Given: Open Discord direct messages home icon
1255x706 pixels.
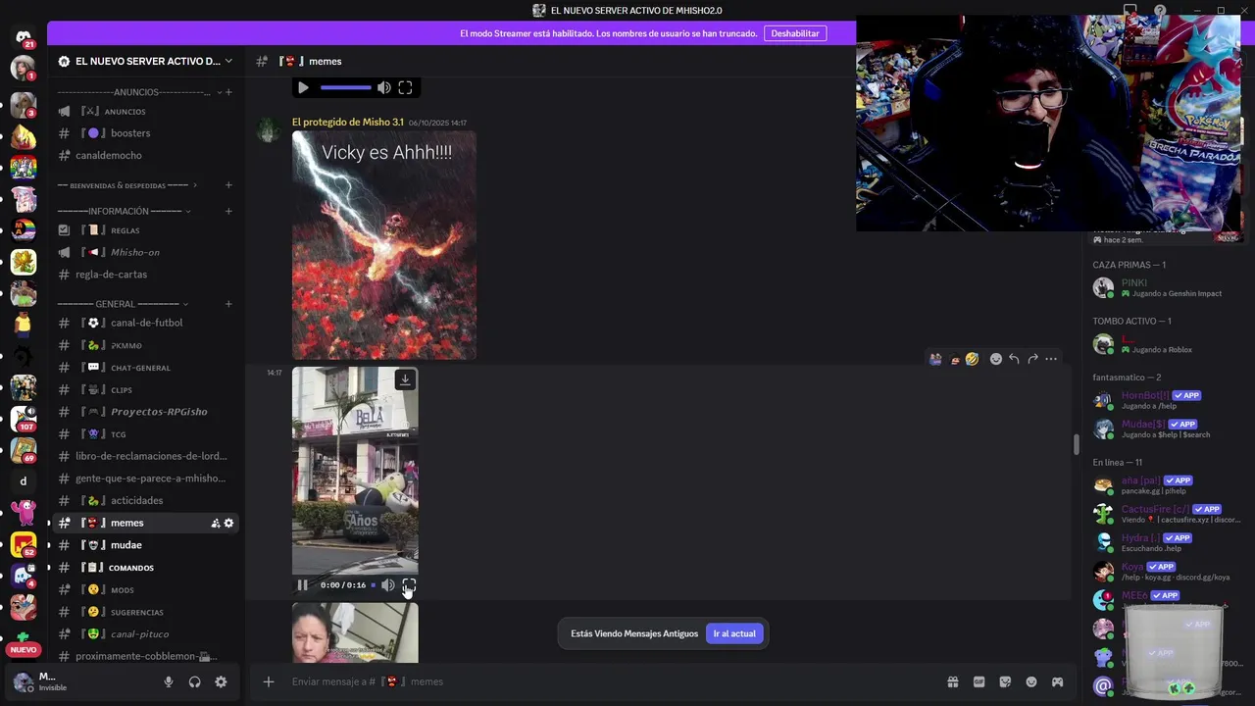Looking at the screenshot, I should pyautogui.click(x=24, y=36).
